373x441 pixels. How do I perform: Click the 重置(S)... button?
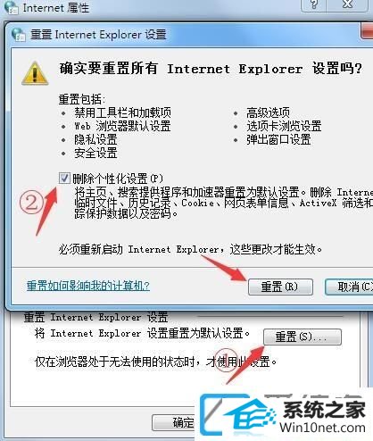tap(303, 337)
